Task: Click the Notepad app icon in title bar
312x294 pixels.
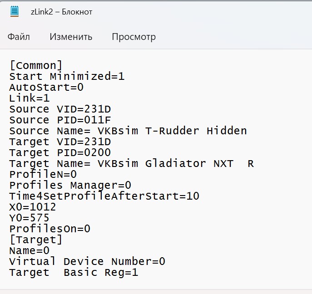Action: tap(15, 11)
